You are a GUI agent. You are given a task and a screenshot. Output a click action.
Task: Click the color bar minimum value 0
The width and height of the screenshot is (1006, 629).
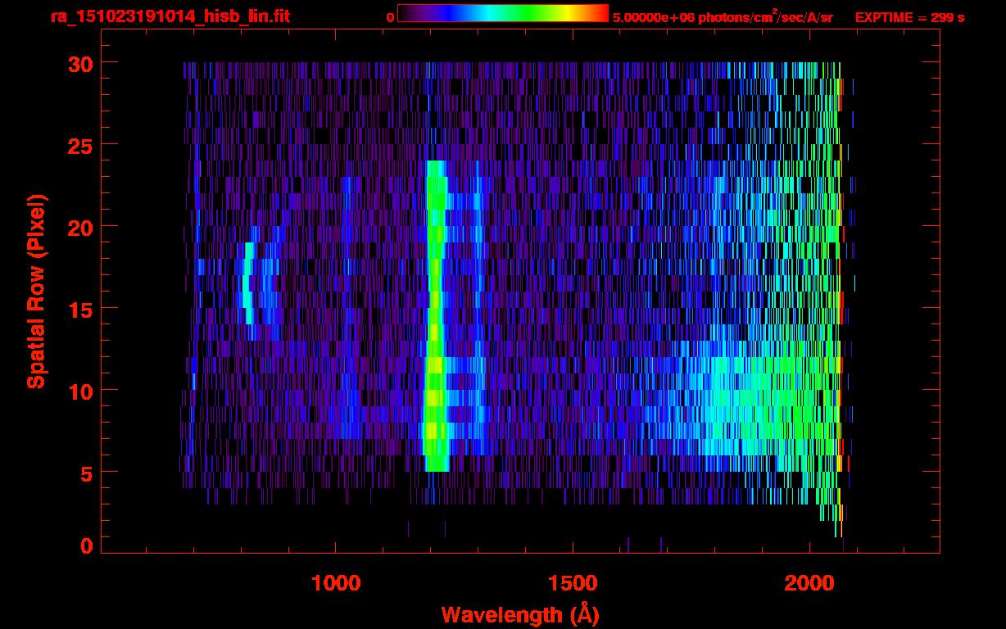coord(391,17)
